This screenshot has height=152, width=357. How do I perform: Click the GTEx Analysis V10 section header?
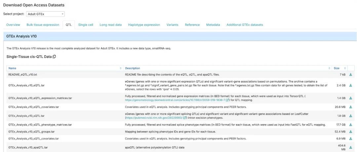click(180, 36)
